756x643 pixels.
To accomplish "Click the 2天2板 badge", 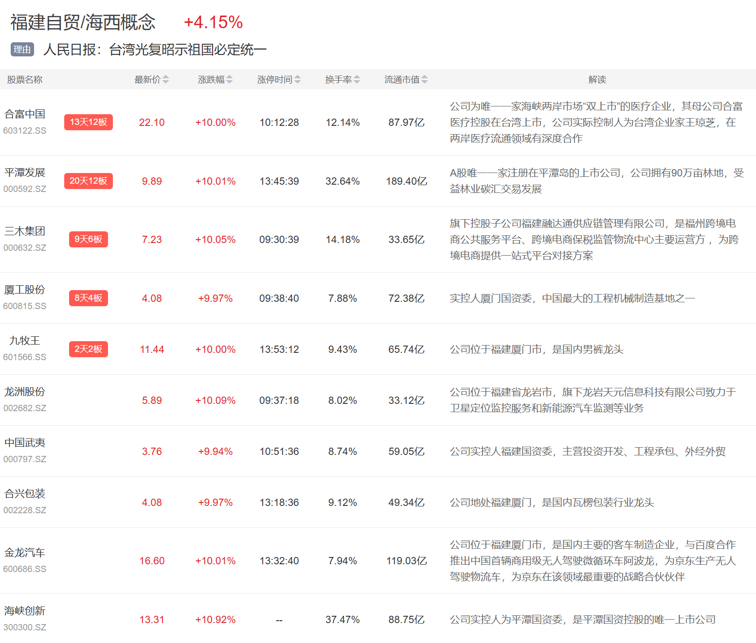I will click(88, 349).
